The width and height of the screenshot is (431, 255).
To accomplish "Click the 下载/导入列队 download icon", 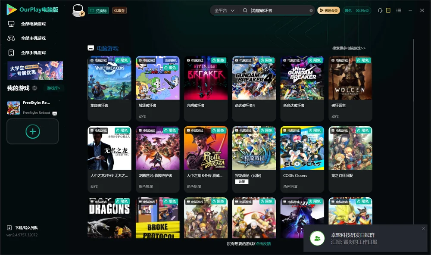I will (9, 227).
